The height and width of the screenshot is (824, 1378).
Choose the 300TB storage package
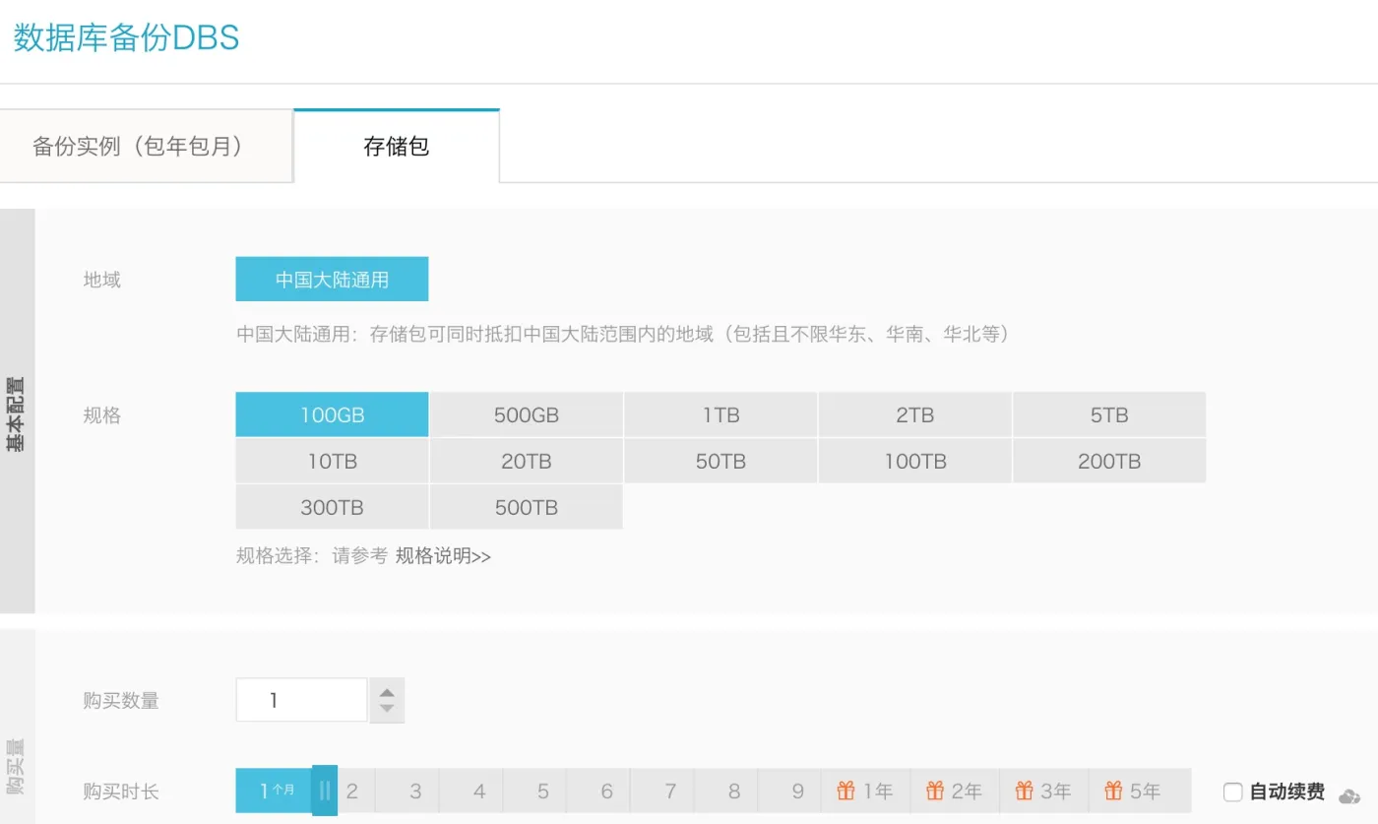point(332,507)
